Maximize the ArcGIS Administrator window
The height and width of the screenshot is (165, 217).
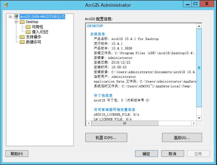tap(196, 4)
